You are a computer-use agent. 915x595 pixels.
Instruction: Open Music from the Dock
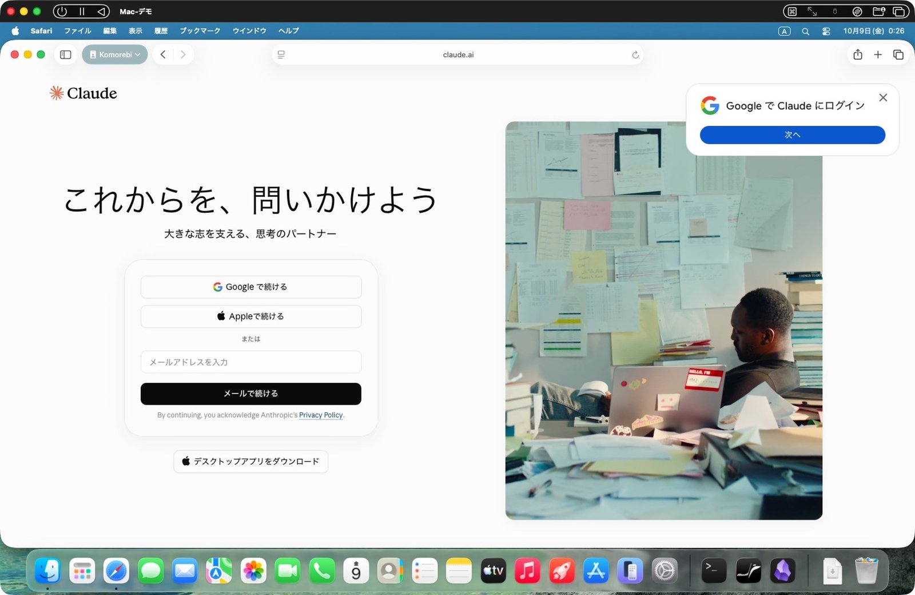coord(528,571)
